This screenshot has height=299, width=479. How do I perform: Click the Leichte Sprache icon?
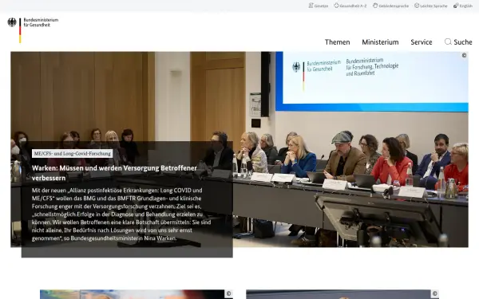[417, 6]
